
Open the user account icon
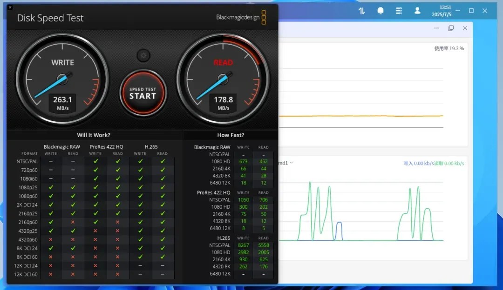point(417,11)
